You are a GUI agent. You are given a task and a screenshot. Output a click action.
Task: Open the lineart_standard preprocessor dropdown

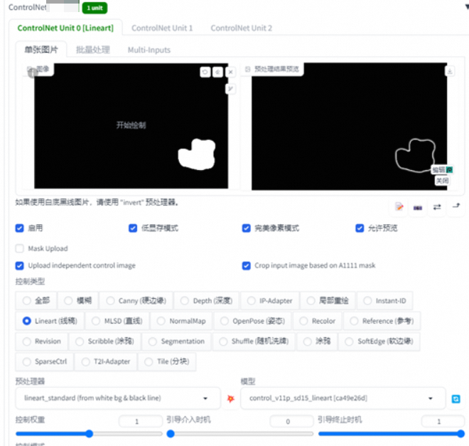(x=118, y=398)
